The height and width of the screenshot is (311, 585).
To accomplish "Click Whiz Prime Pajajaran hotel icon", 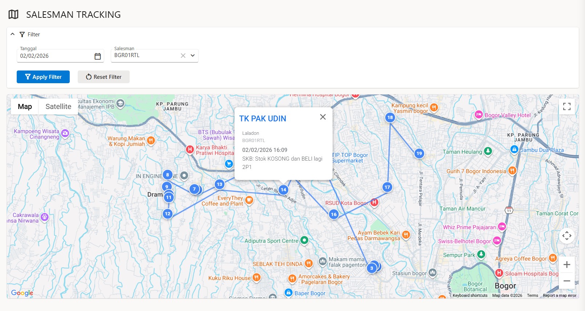I will pos(502,227).
